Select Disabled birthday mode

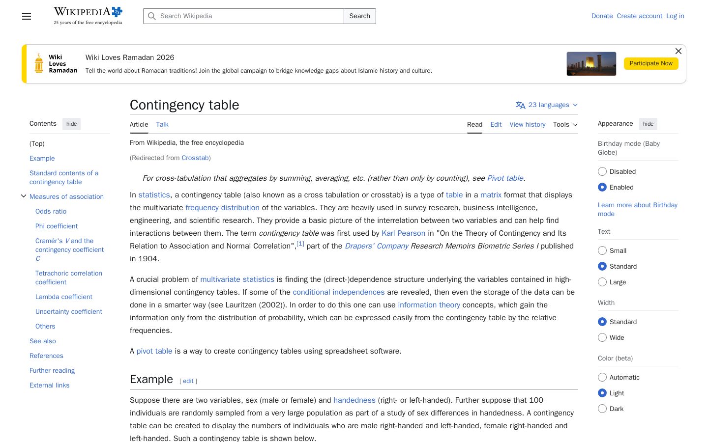[x=602, y=171]
